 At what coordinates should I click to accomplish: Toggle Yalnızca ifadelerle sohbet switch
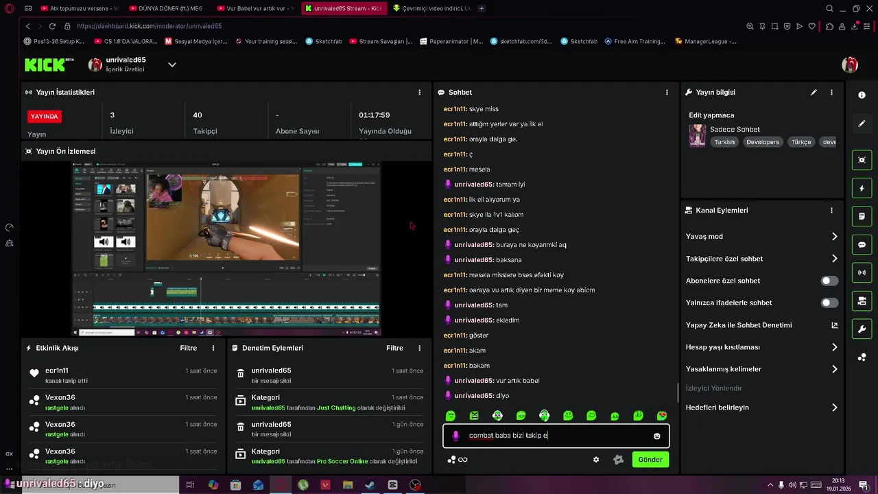(x=829, y=303)
